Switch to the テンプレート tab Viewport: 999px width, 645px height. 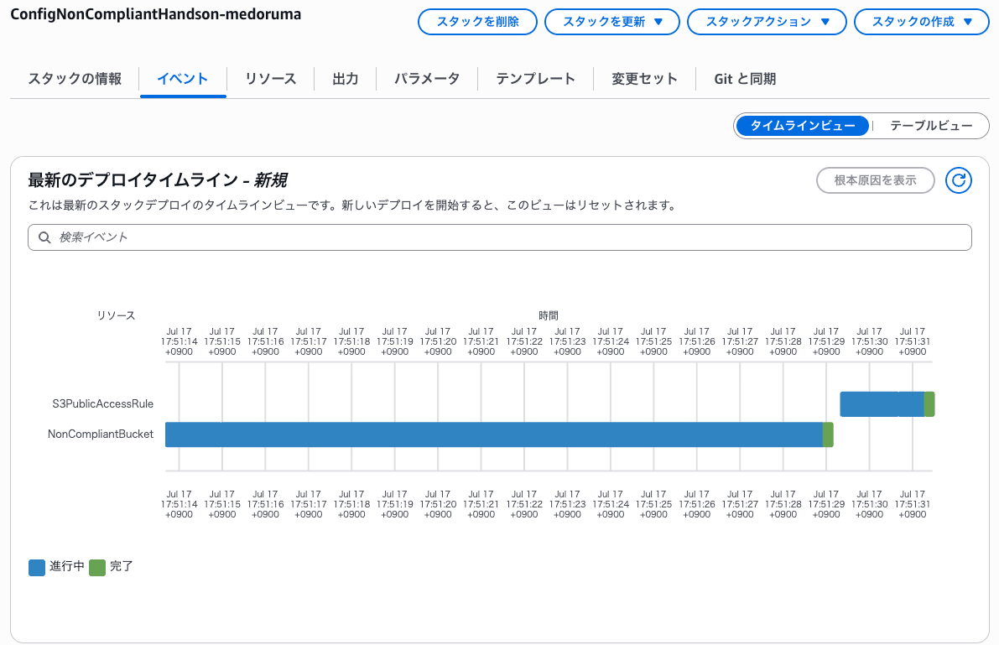(536, 79)
